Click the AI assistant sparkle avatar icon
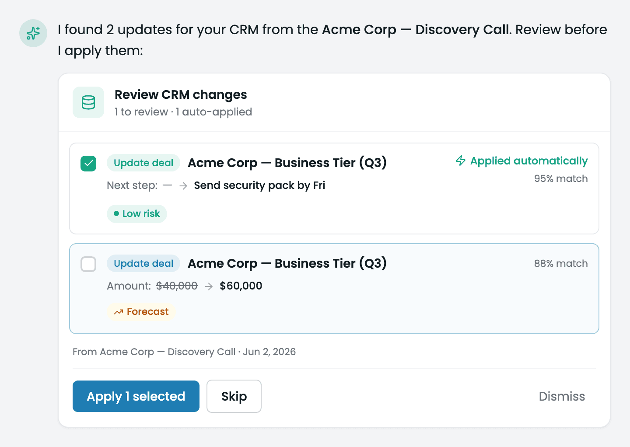 tap(33, 33)
